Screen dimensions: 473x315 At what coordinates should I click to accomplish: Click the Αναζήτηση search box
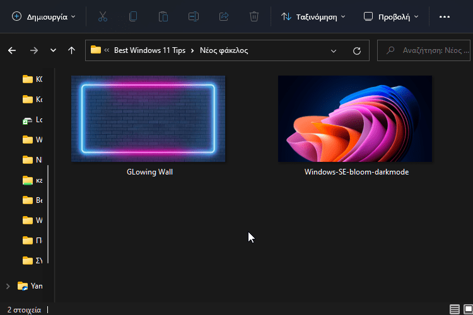pos(424,50)
